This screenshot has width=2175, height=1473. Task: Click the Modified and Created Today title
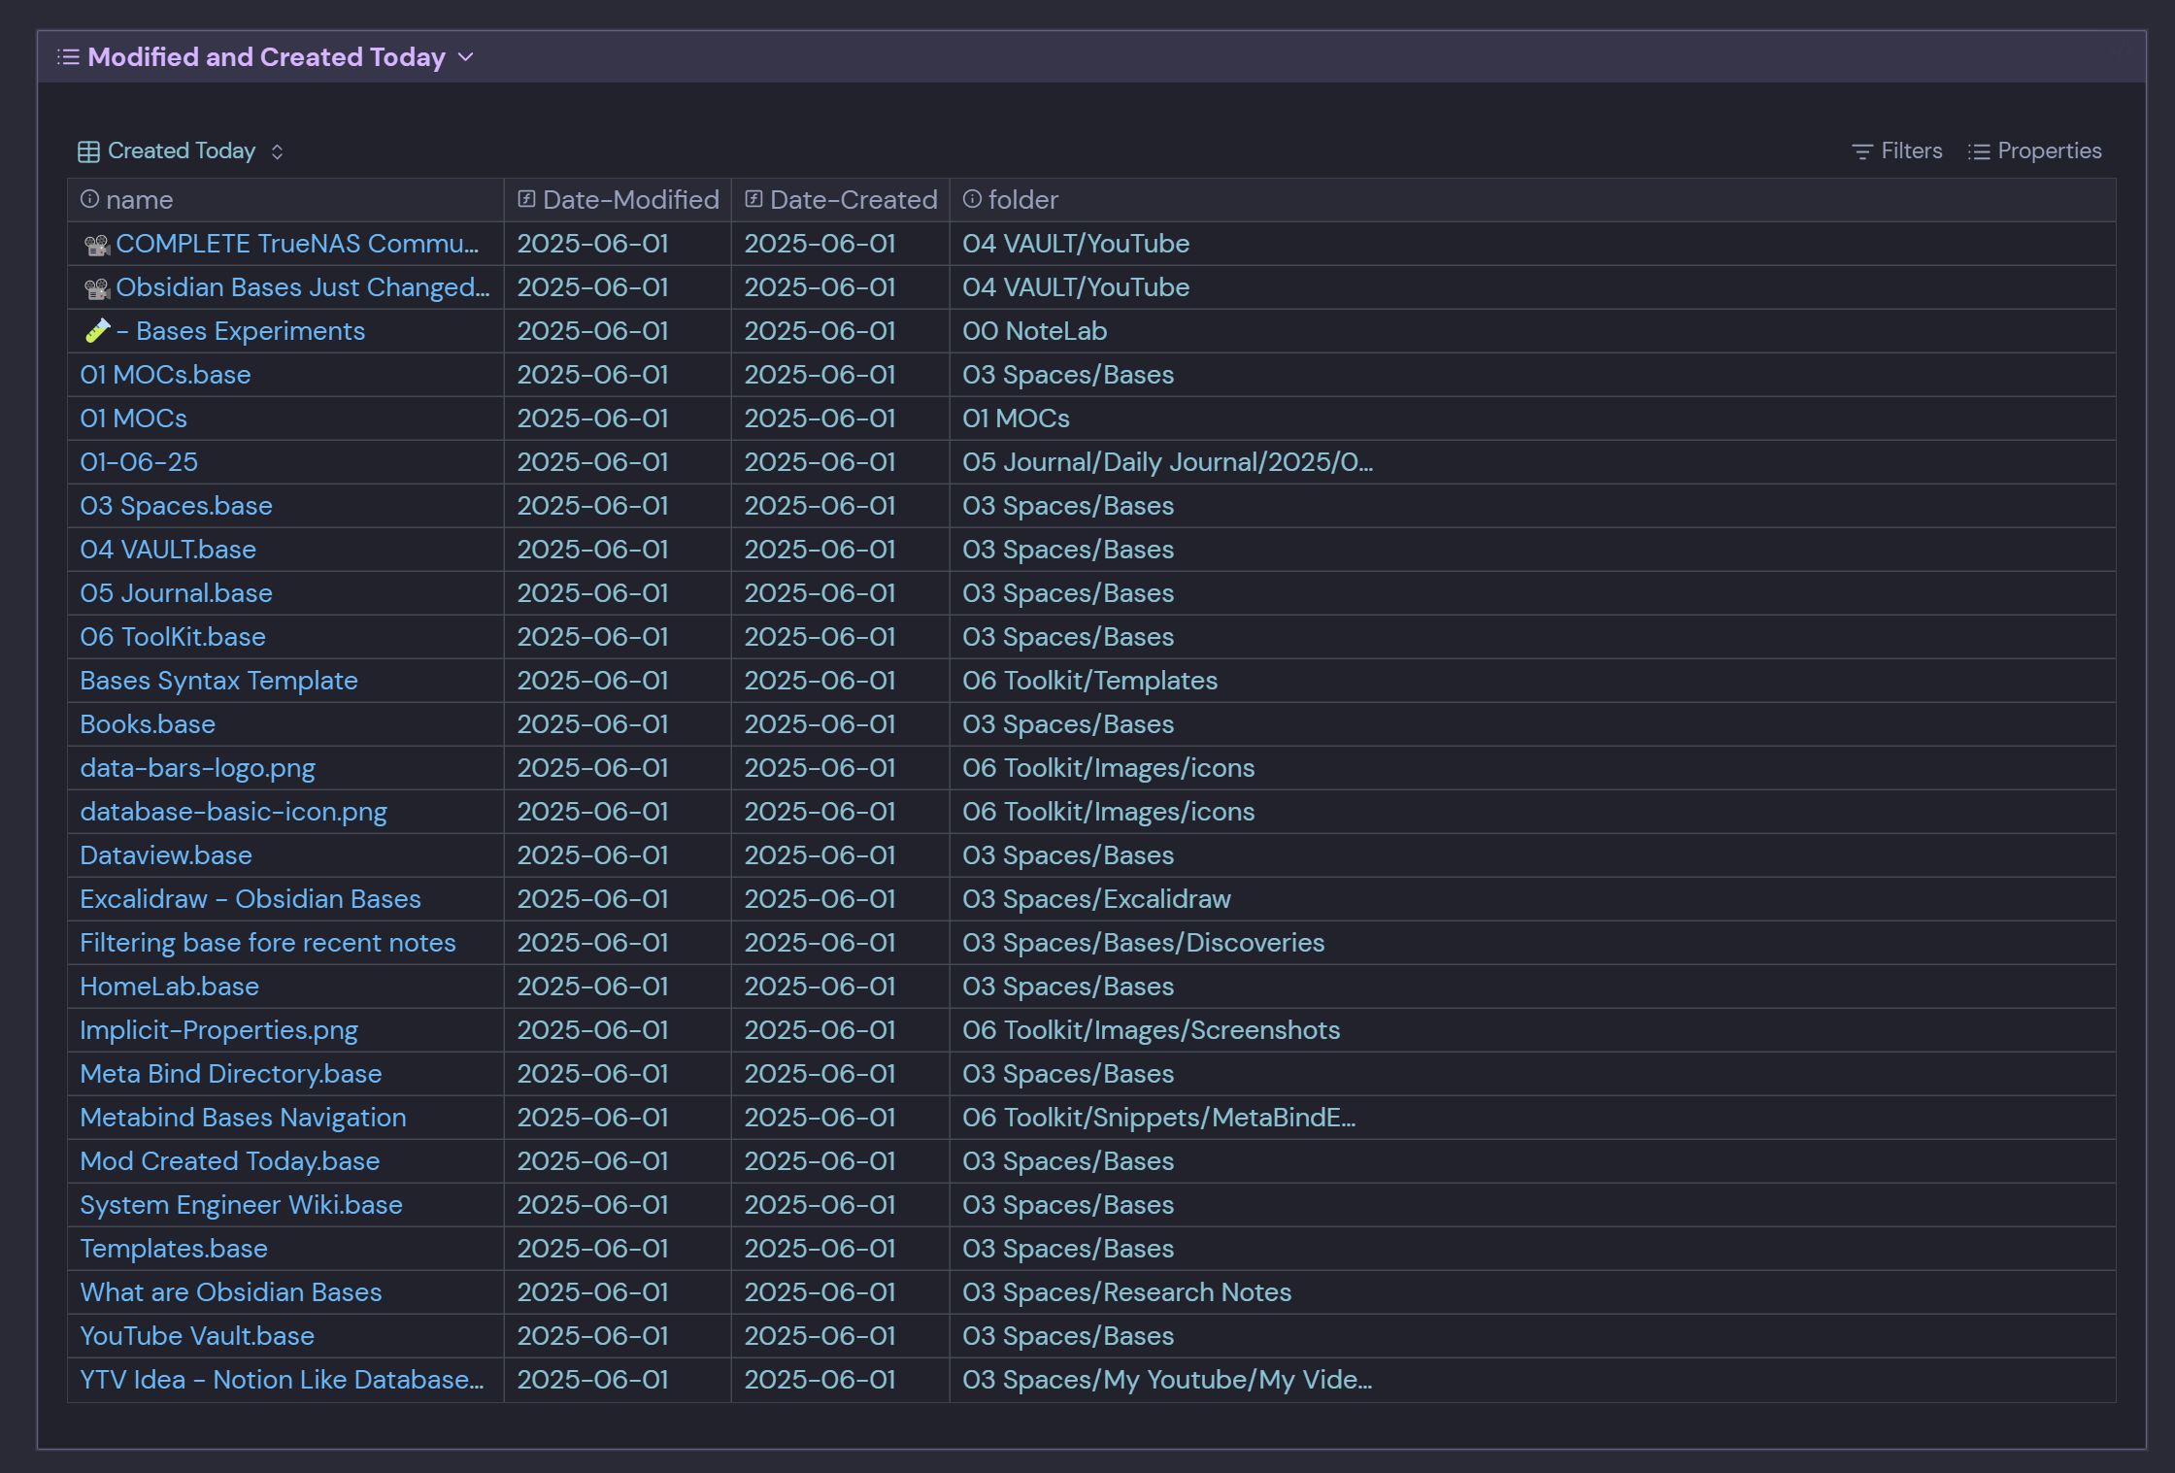[266, 57]
